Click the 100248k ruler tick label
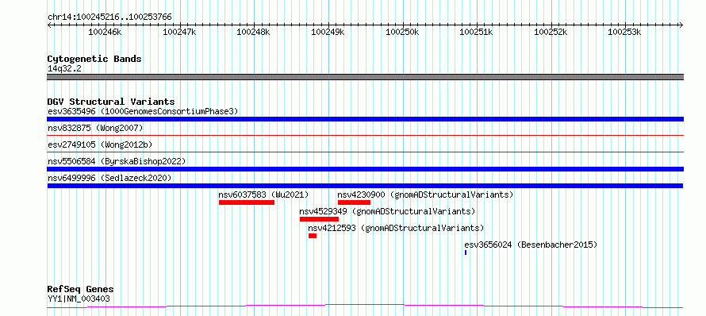 254,32
